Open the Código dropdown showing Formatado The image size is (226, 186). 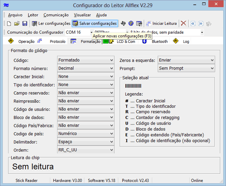(x=86, y=60)
